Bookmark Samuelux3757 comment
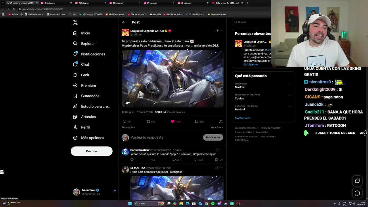 tap(216, 160)
